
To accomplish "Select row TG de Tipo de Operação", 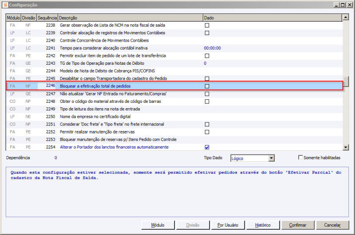I will click(174, 63).
